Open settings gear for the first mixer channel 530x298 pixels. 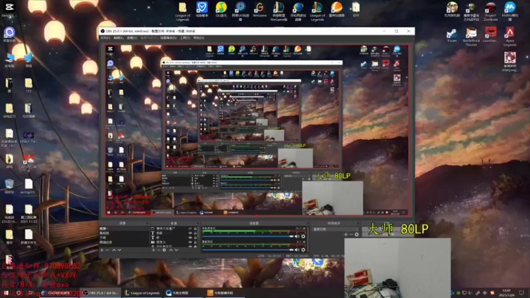(303, 236)
